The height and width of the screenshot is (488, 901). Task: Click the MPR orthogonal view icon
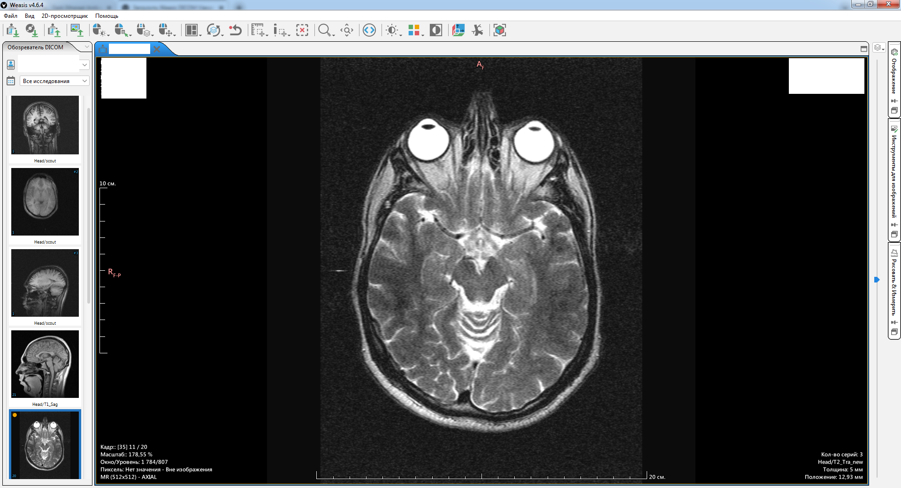458,30
